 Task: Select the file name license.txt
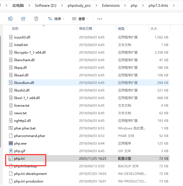pyautogui.click(x=22, y=106)
